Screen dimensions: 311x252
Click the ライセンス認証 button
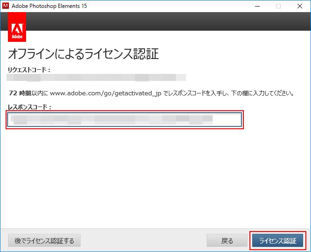coord(278,240)
